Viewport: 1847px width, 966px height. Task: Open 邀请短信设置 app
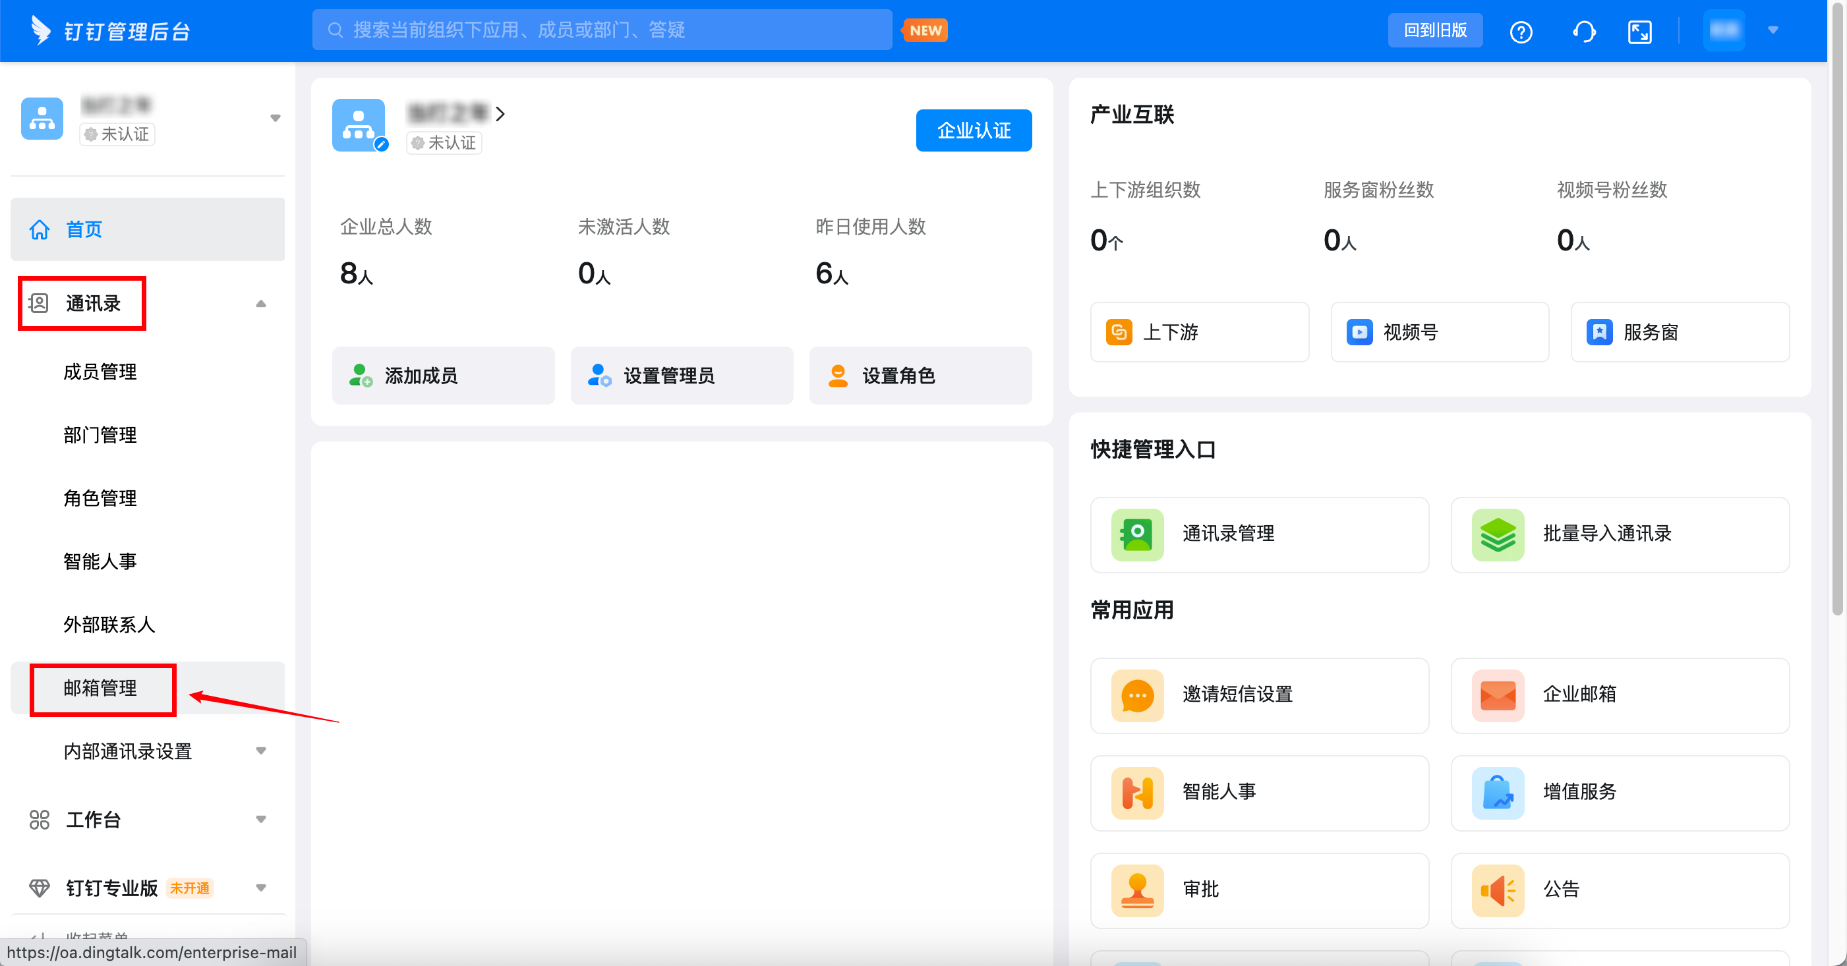coord(1259,695)
